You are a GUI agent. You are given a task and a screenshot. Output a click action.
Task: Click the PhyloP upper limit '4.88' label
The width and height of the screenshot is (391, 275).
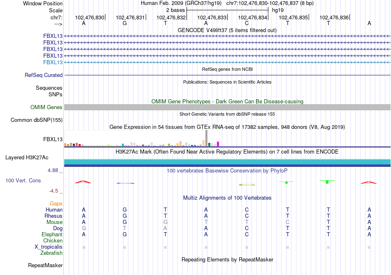coord(53,170)
